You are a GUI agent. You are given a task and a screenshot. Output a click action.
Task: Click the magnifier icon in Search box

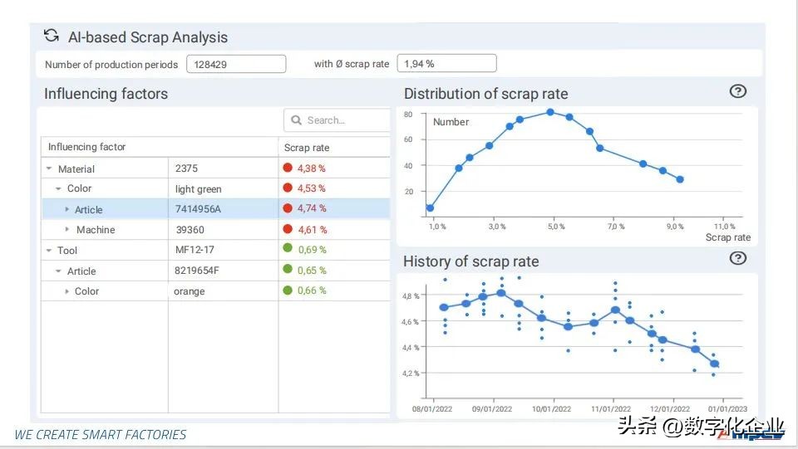297,120
